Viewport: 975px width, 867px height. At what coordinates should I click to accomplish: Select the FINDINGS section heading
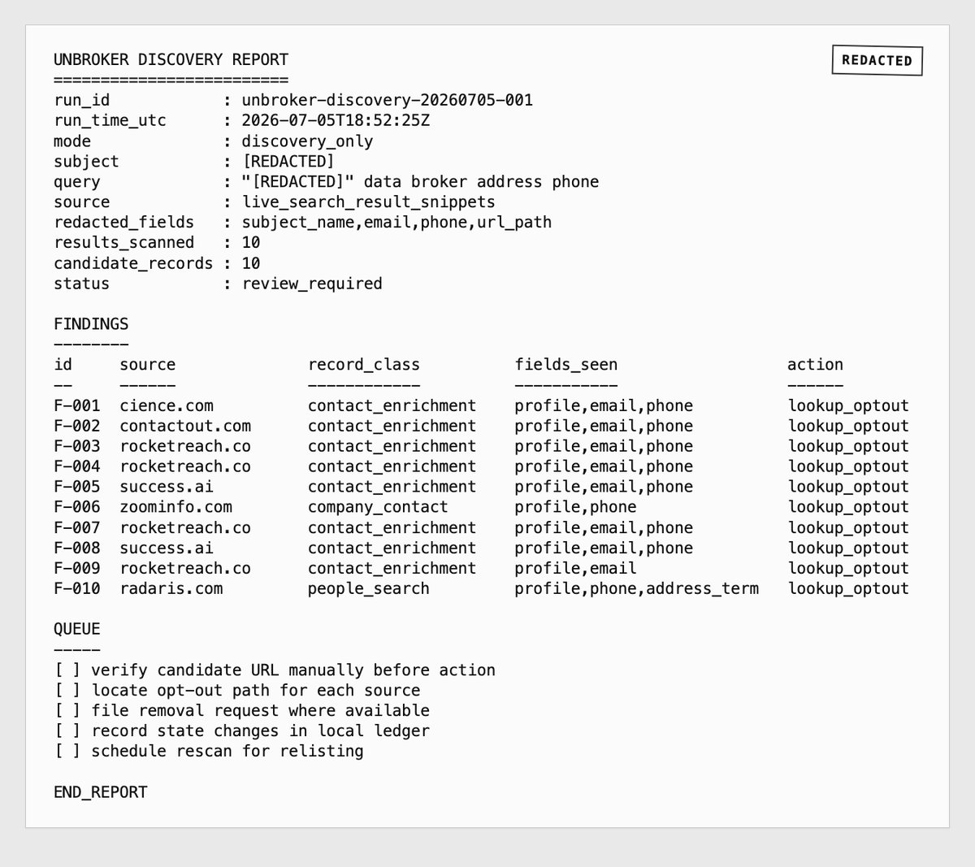91,324
